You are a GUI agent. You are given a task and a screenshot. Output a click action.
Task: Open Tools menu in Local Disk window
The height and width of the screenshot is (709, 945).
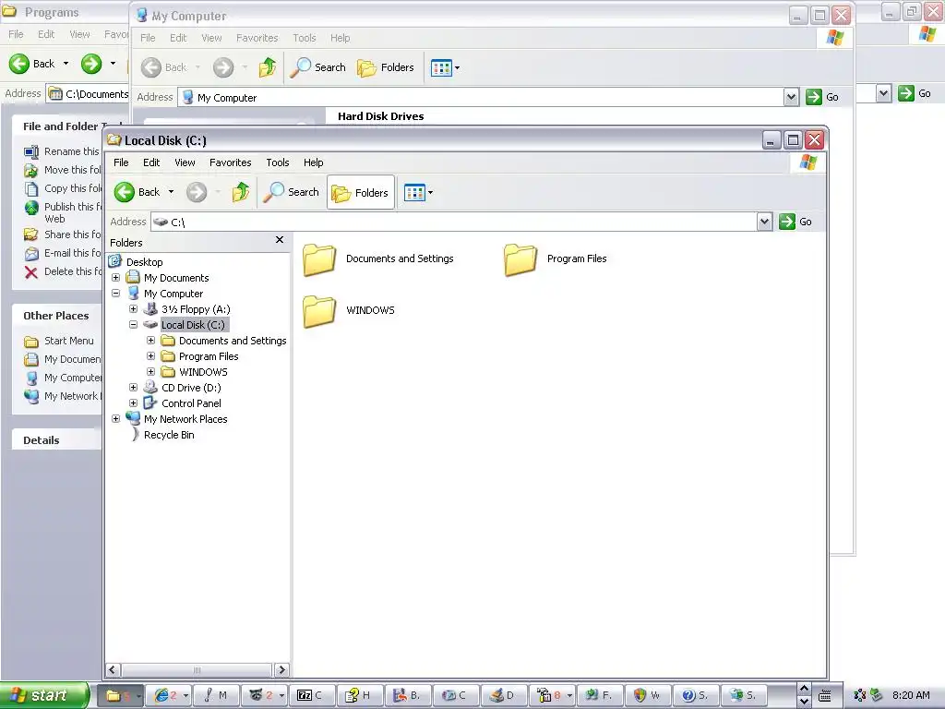tap(278, 162)
